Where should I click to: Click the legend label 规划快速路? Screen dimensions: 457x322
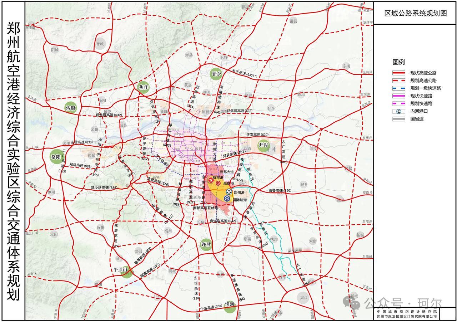click(421, 103)
